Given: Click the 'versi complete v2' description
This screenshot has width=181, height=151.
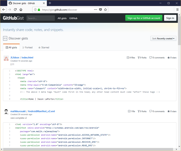Looking at the screenshot, I should 19,118.
